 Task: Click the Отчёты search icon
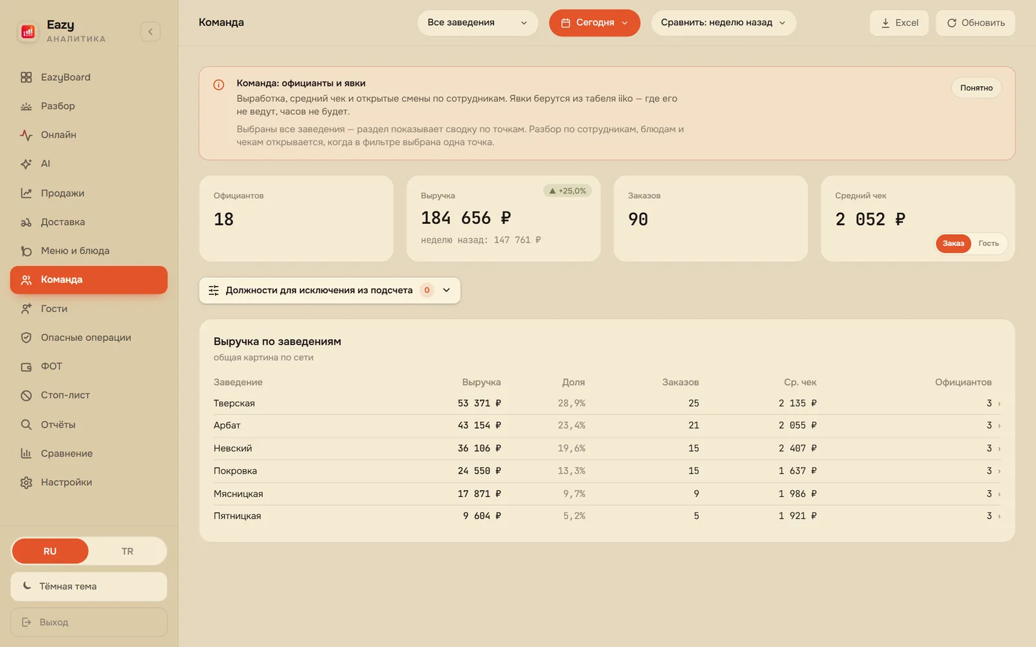coord(26,424)
